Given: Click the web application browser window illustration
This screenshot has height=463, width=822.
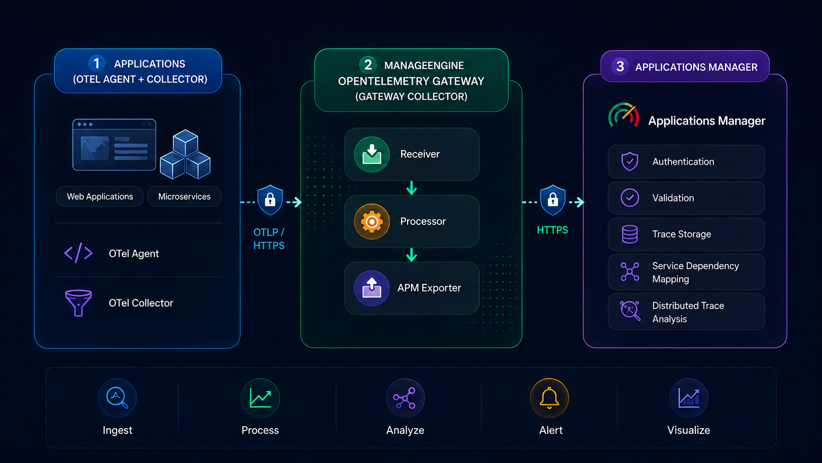Looking at the screenshot, I should (114, 145).
